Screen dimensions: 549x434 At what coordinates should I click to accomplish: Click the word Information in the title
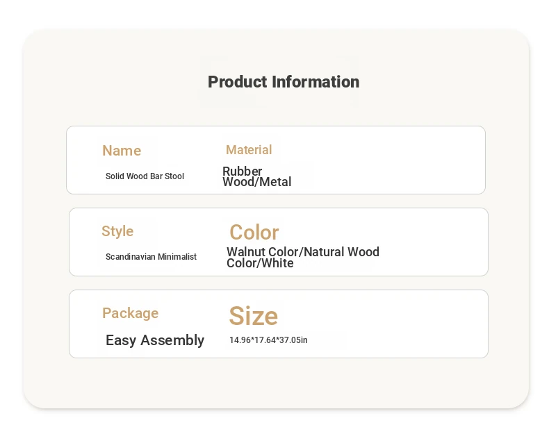tap(316, 82)
